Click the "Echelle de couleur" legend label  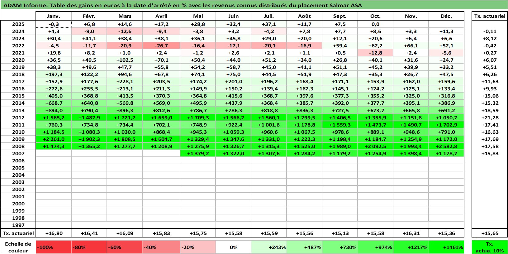click(18, 247)
